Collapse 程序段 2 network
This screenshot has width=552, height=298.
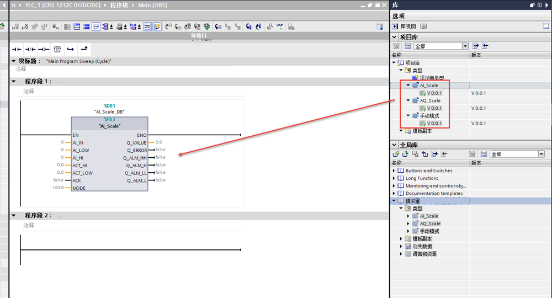[x=14, y=215]
